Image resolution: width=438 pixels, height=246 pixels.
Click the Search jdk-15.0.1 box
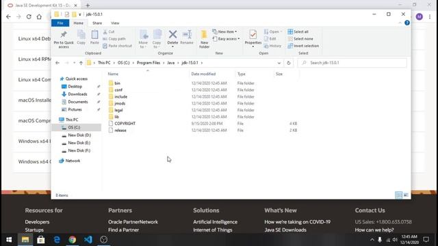point(352,63)
